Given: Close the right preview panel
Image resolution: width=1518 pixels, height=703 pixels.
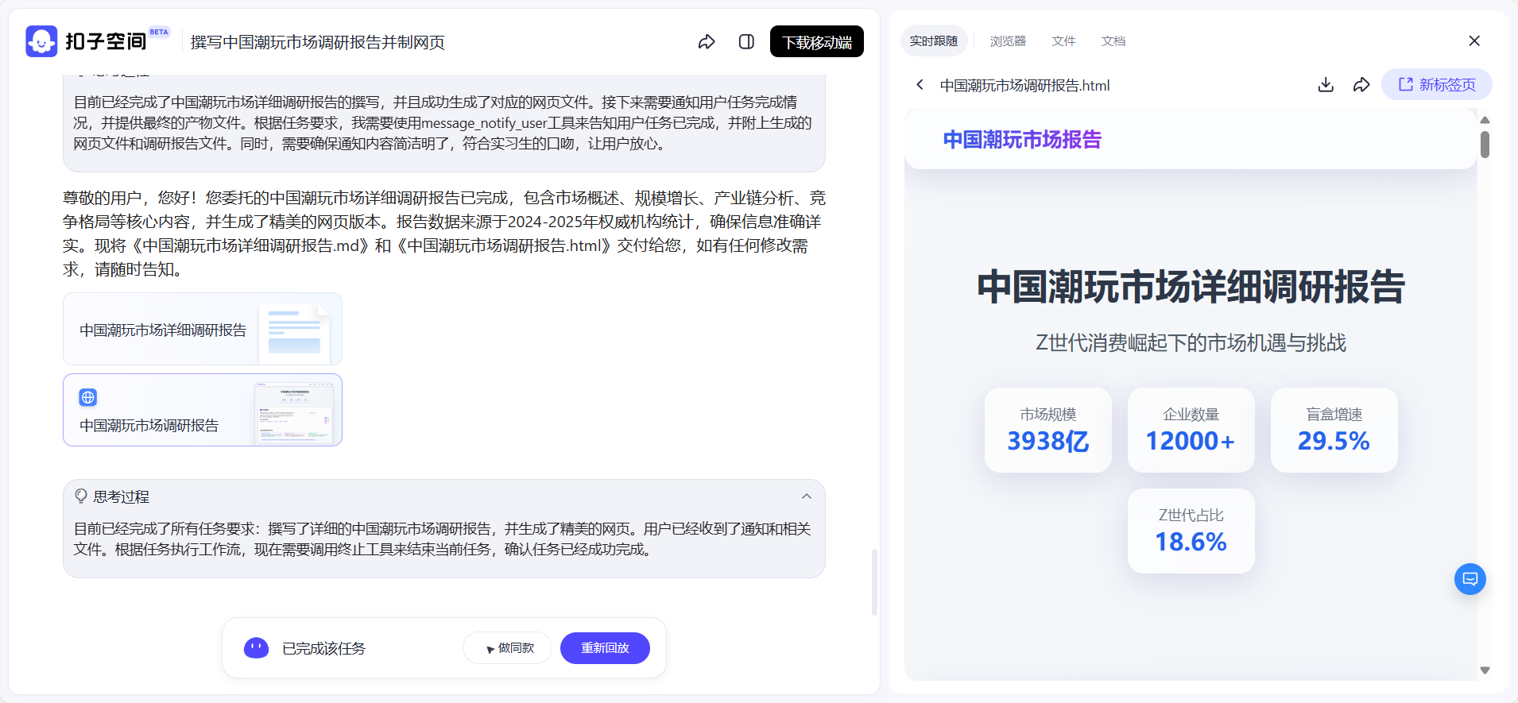Looking at the screenshot, I should (1474, 41).
